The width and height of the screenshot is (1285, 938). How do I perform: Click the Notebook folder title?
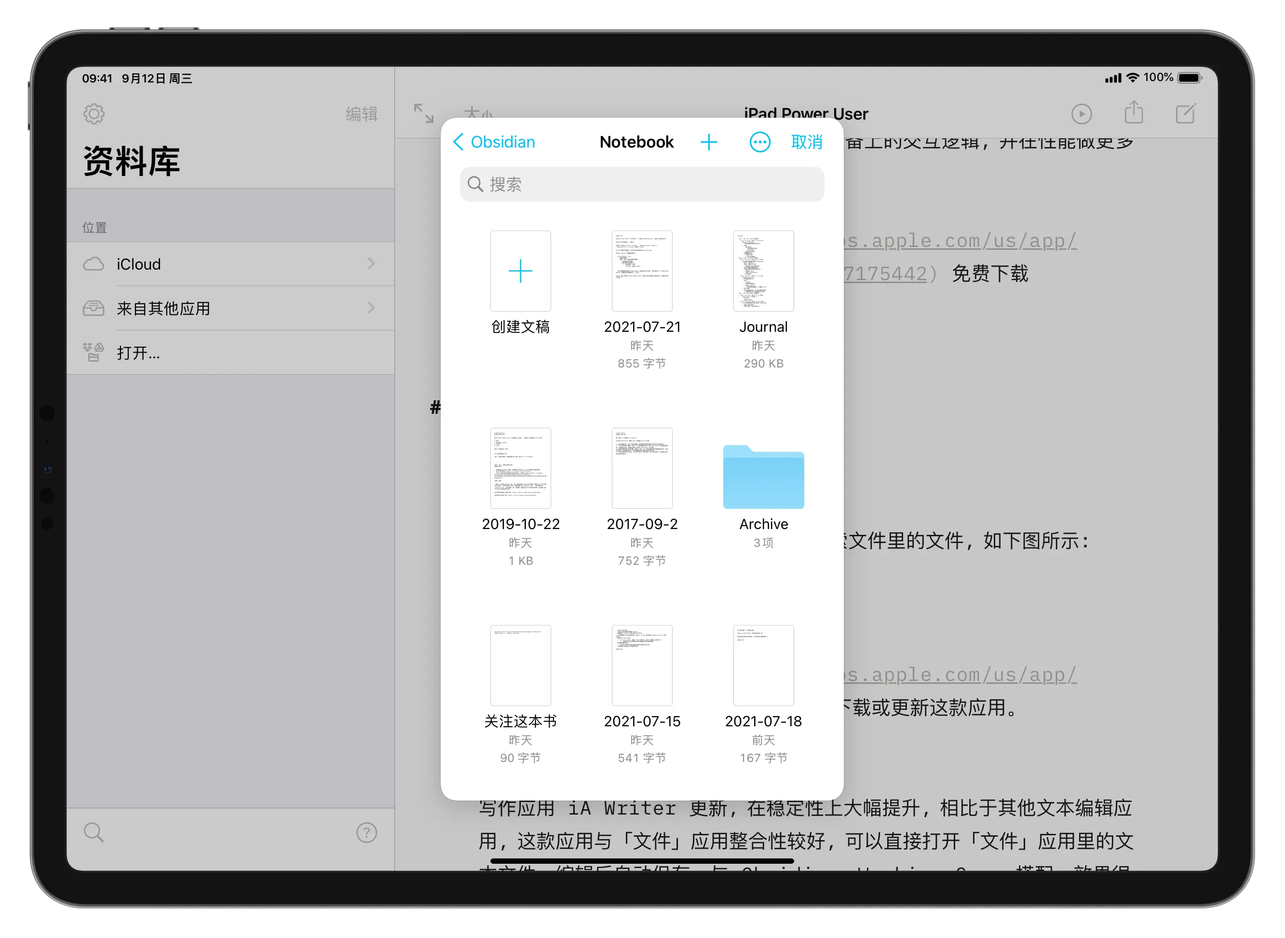(636, 142)
